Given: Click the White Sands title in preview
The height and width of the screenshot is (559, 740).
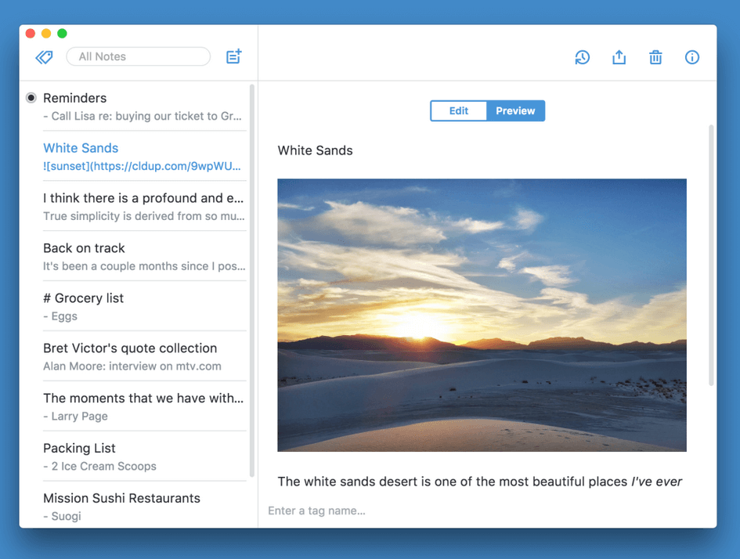Looking at the screenshot, I should tap(316, 150).
